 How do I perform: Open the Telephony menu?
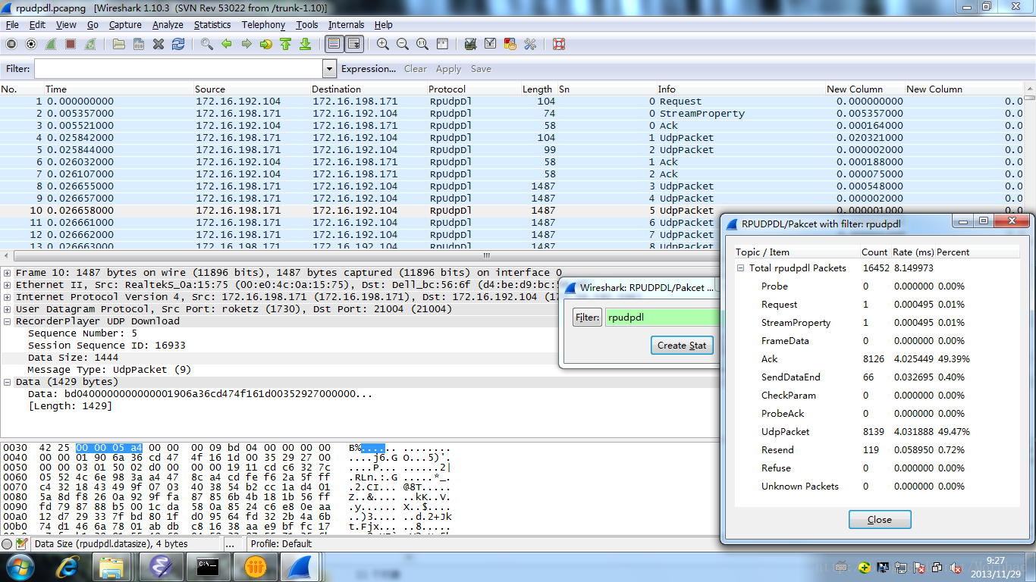tap(263, 25)
